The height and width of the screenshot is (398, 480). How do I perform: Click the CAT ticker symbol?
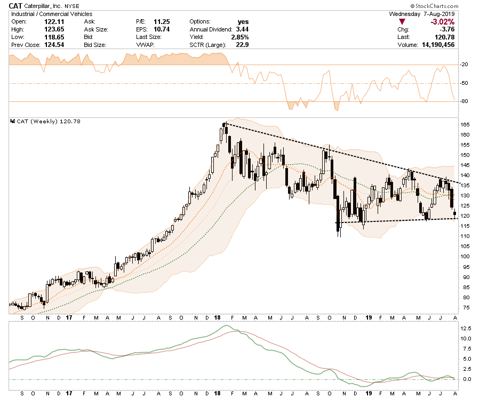pos(15,6)
